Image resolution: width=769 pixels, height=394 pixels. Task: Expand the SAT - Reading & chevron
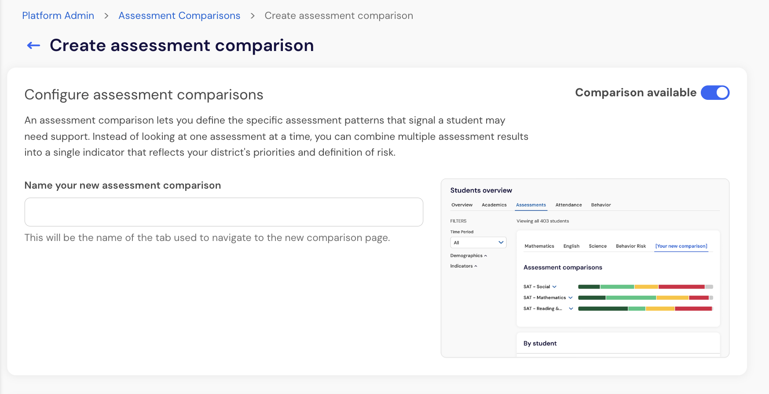pos(571,309)
